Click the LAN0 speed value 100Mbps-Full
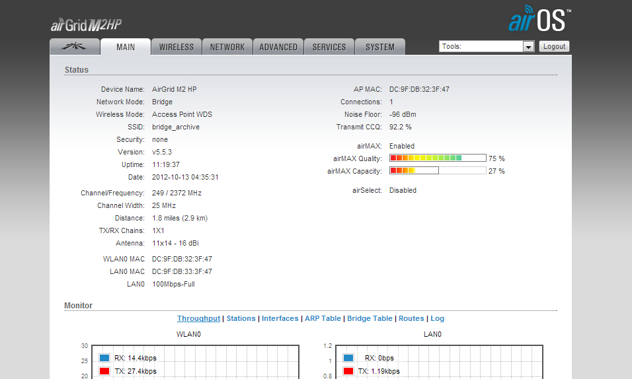The image size is (632, 379). tap(173, 284)
